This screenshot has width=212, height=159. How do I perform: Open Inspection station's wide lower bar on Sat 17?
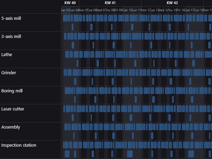point(191,154)
